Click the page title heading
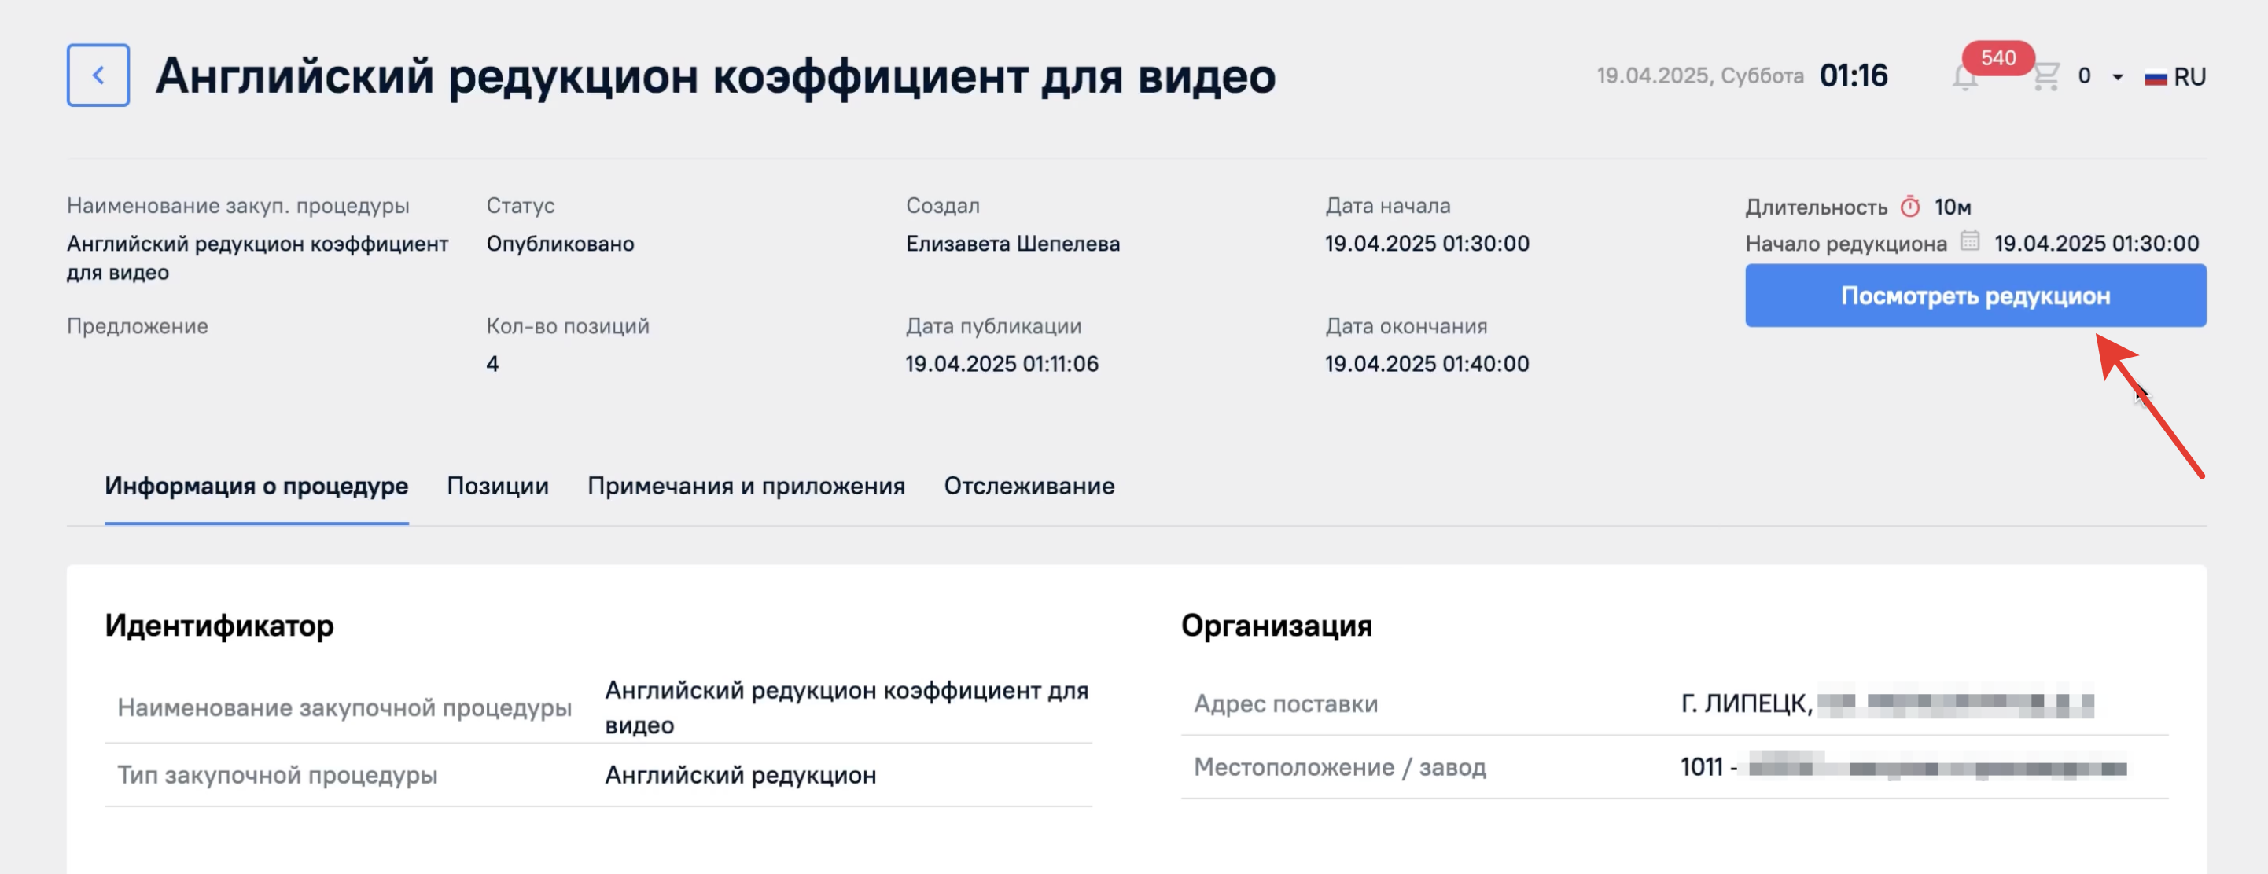The width and height of the screenshot is (2268, 874). 715,75
